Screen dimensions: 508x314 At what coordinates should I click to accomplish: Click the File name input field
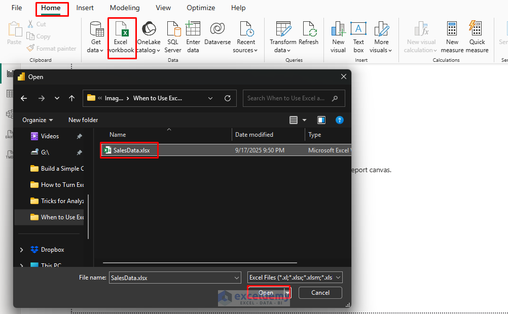(175, 278)
